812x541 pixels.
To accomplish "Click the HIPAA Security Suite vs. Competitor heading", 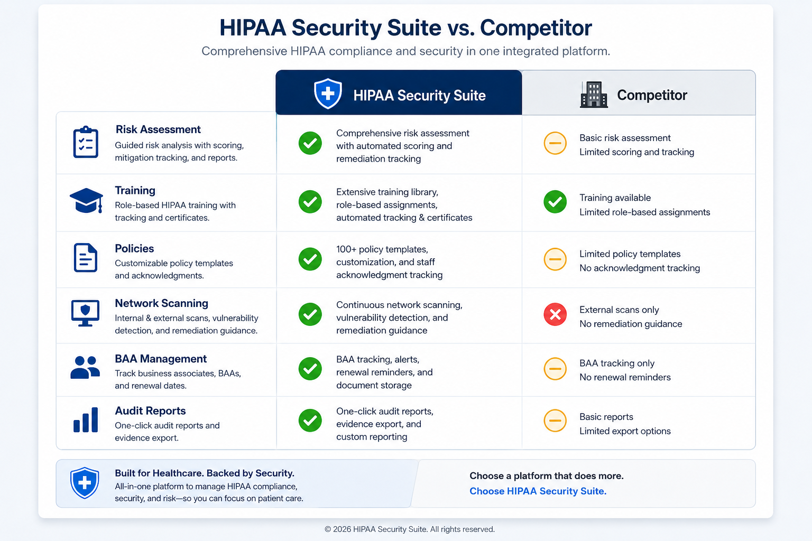I will click(x=405, y=27).
